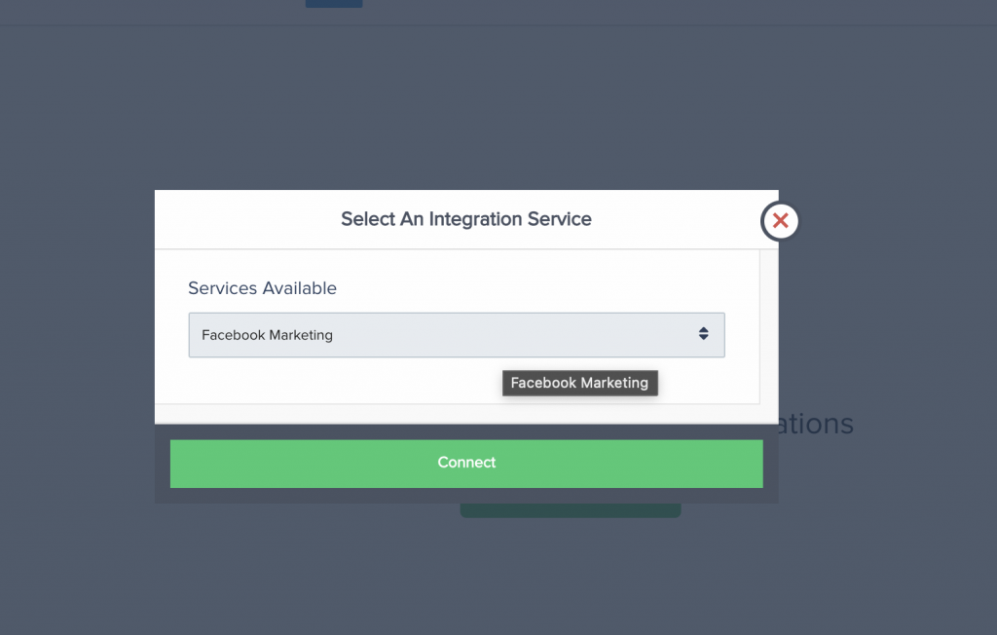Click the red X icon
This screenshot has height=635, width=997.
coord(780,221)
